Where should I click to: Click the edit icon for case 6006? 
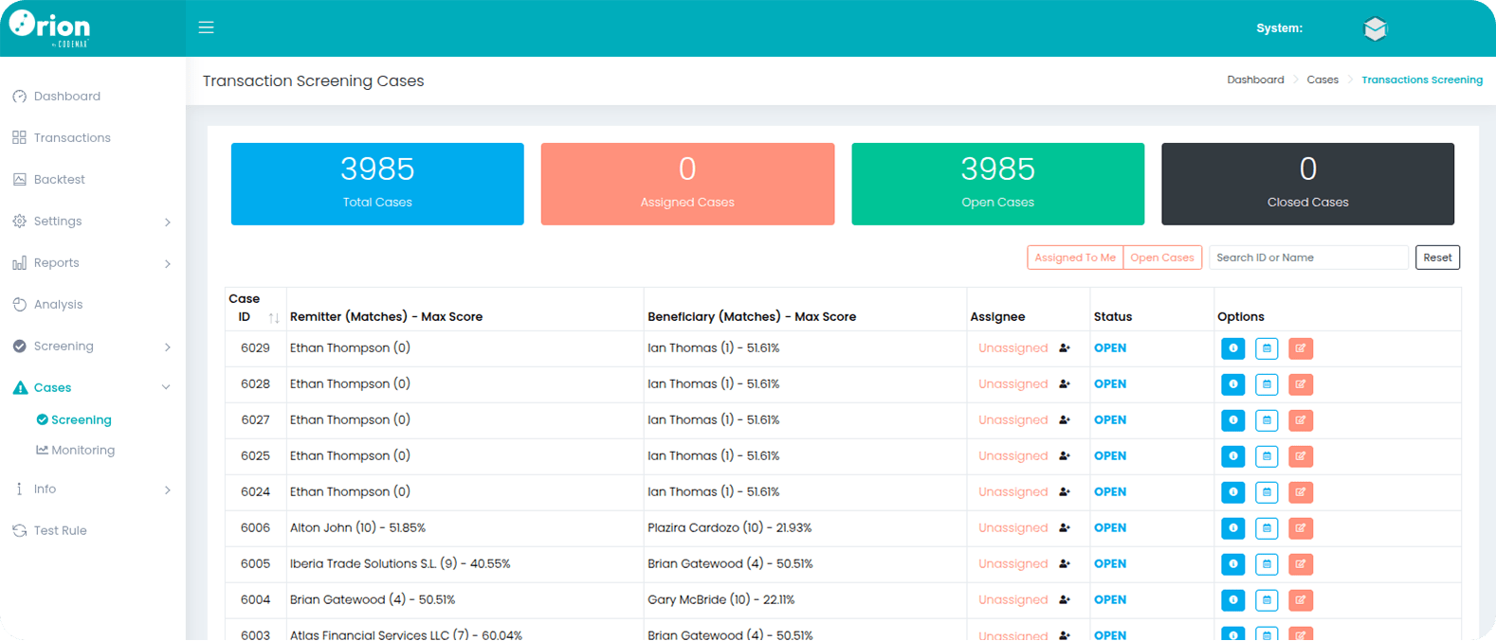tap(1301, 528)
